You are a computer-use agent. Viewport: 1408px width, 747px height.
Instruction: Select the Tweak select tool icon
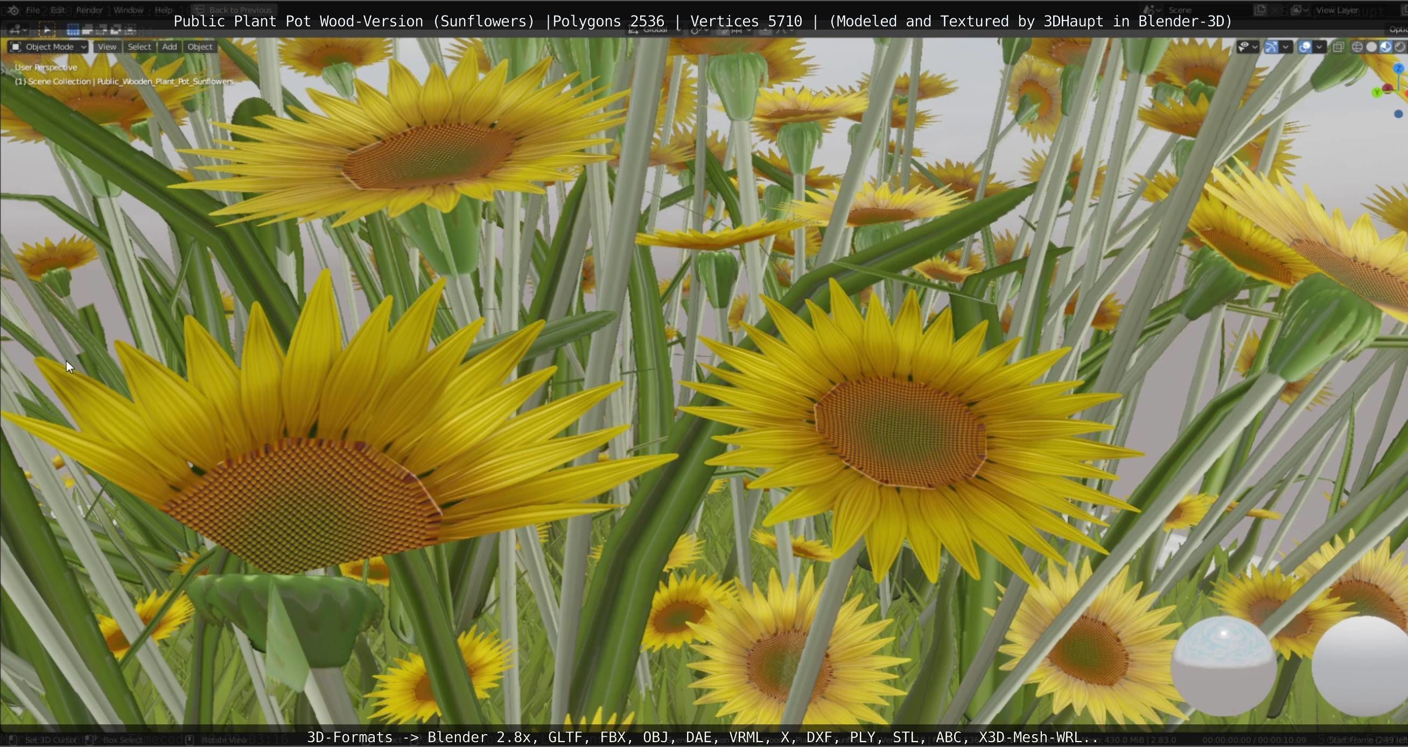[47, 30]
